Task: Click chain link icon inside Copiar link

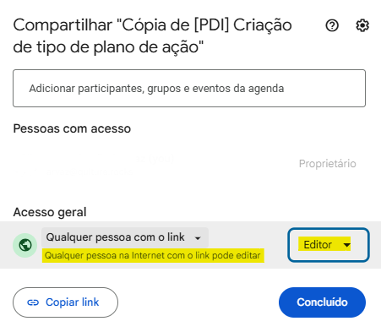Action: [x=33, y=302]
